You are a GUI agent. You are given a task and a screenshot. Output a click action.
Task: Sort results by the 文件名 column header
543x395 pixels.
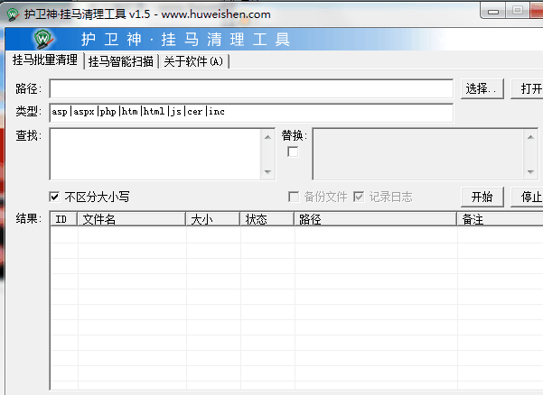(x=130, y=219)
